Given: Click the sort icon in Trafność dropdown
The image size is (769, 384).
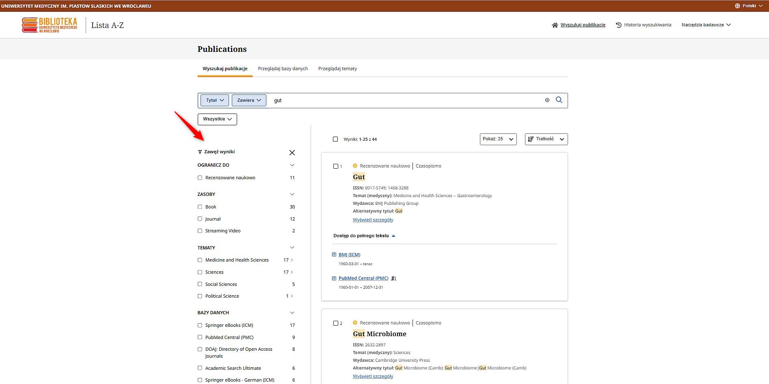Looking at the screenshot, I should click(x=531, y=139).
